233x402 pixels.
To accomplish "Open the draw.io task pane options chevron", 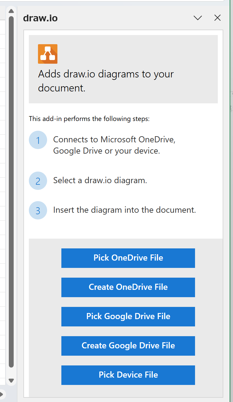I will click(198, 18).
